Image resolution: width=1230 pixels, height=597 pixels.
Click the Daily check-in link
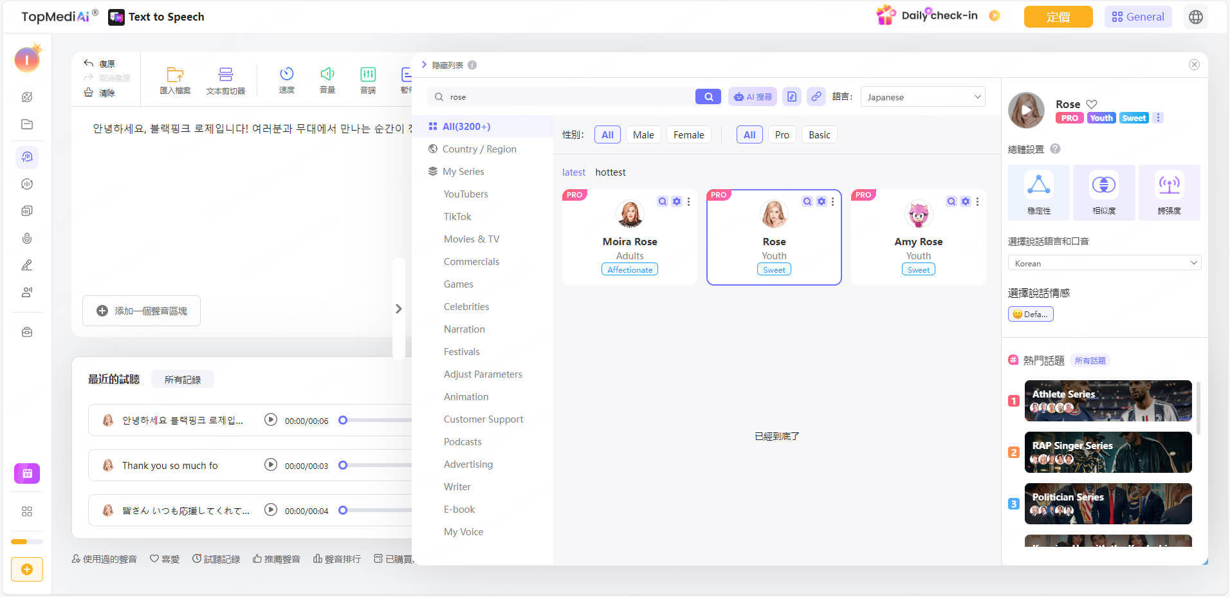pos(939,15)
